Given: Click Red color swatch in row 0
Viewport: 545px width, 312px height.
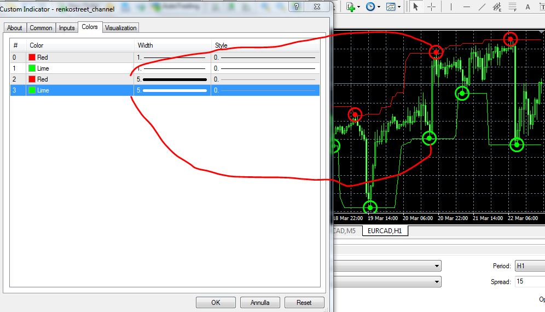Looking at the screenshot, I should [32, 57].
